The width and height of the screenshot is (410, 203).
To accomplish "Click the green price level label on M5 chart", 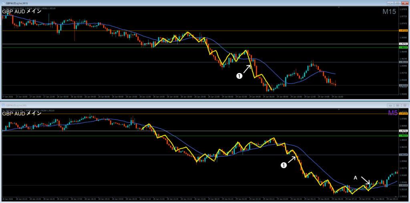I will (403, 136).
